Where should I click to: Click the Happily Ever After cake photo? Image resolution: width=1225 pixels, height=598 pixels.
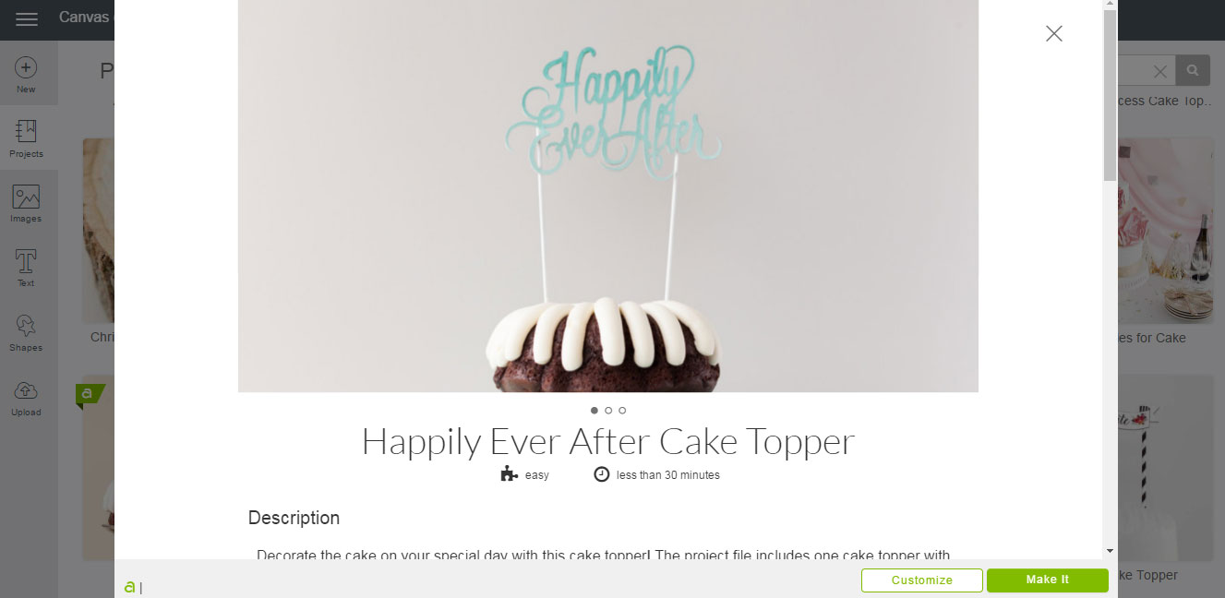point(607,196)
